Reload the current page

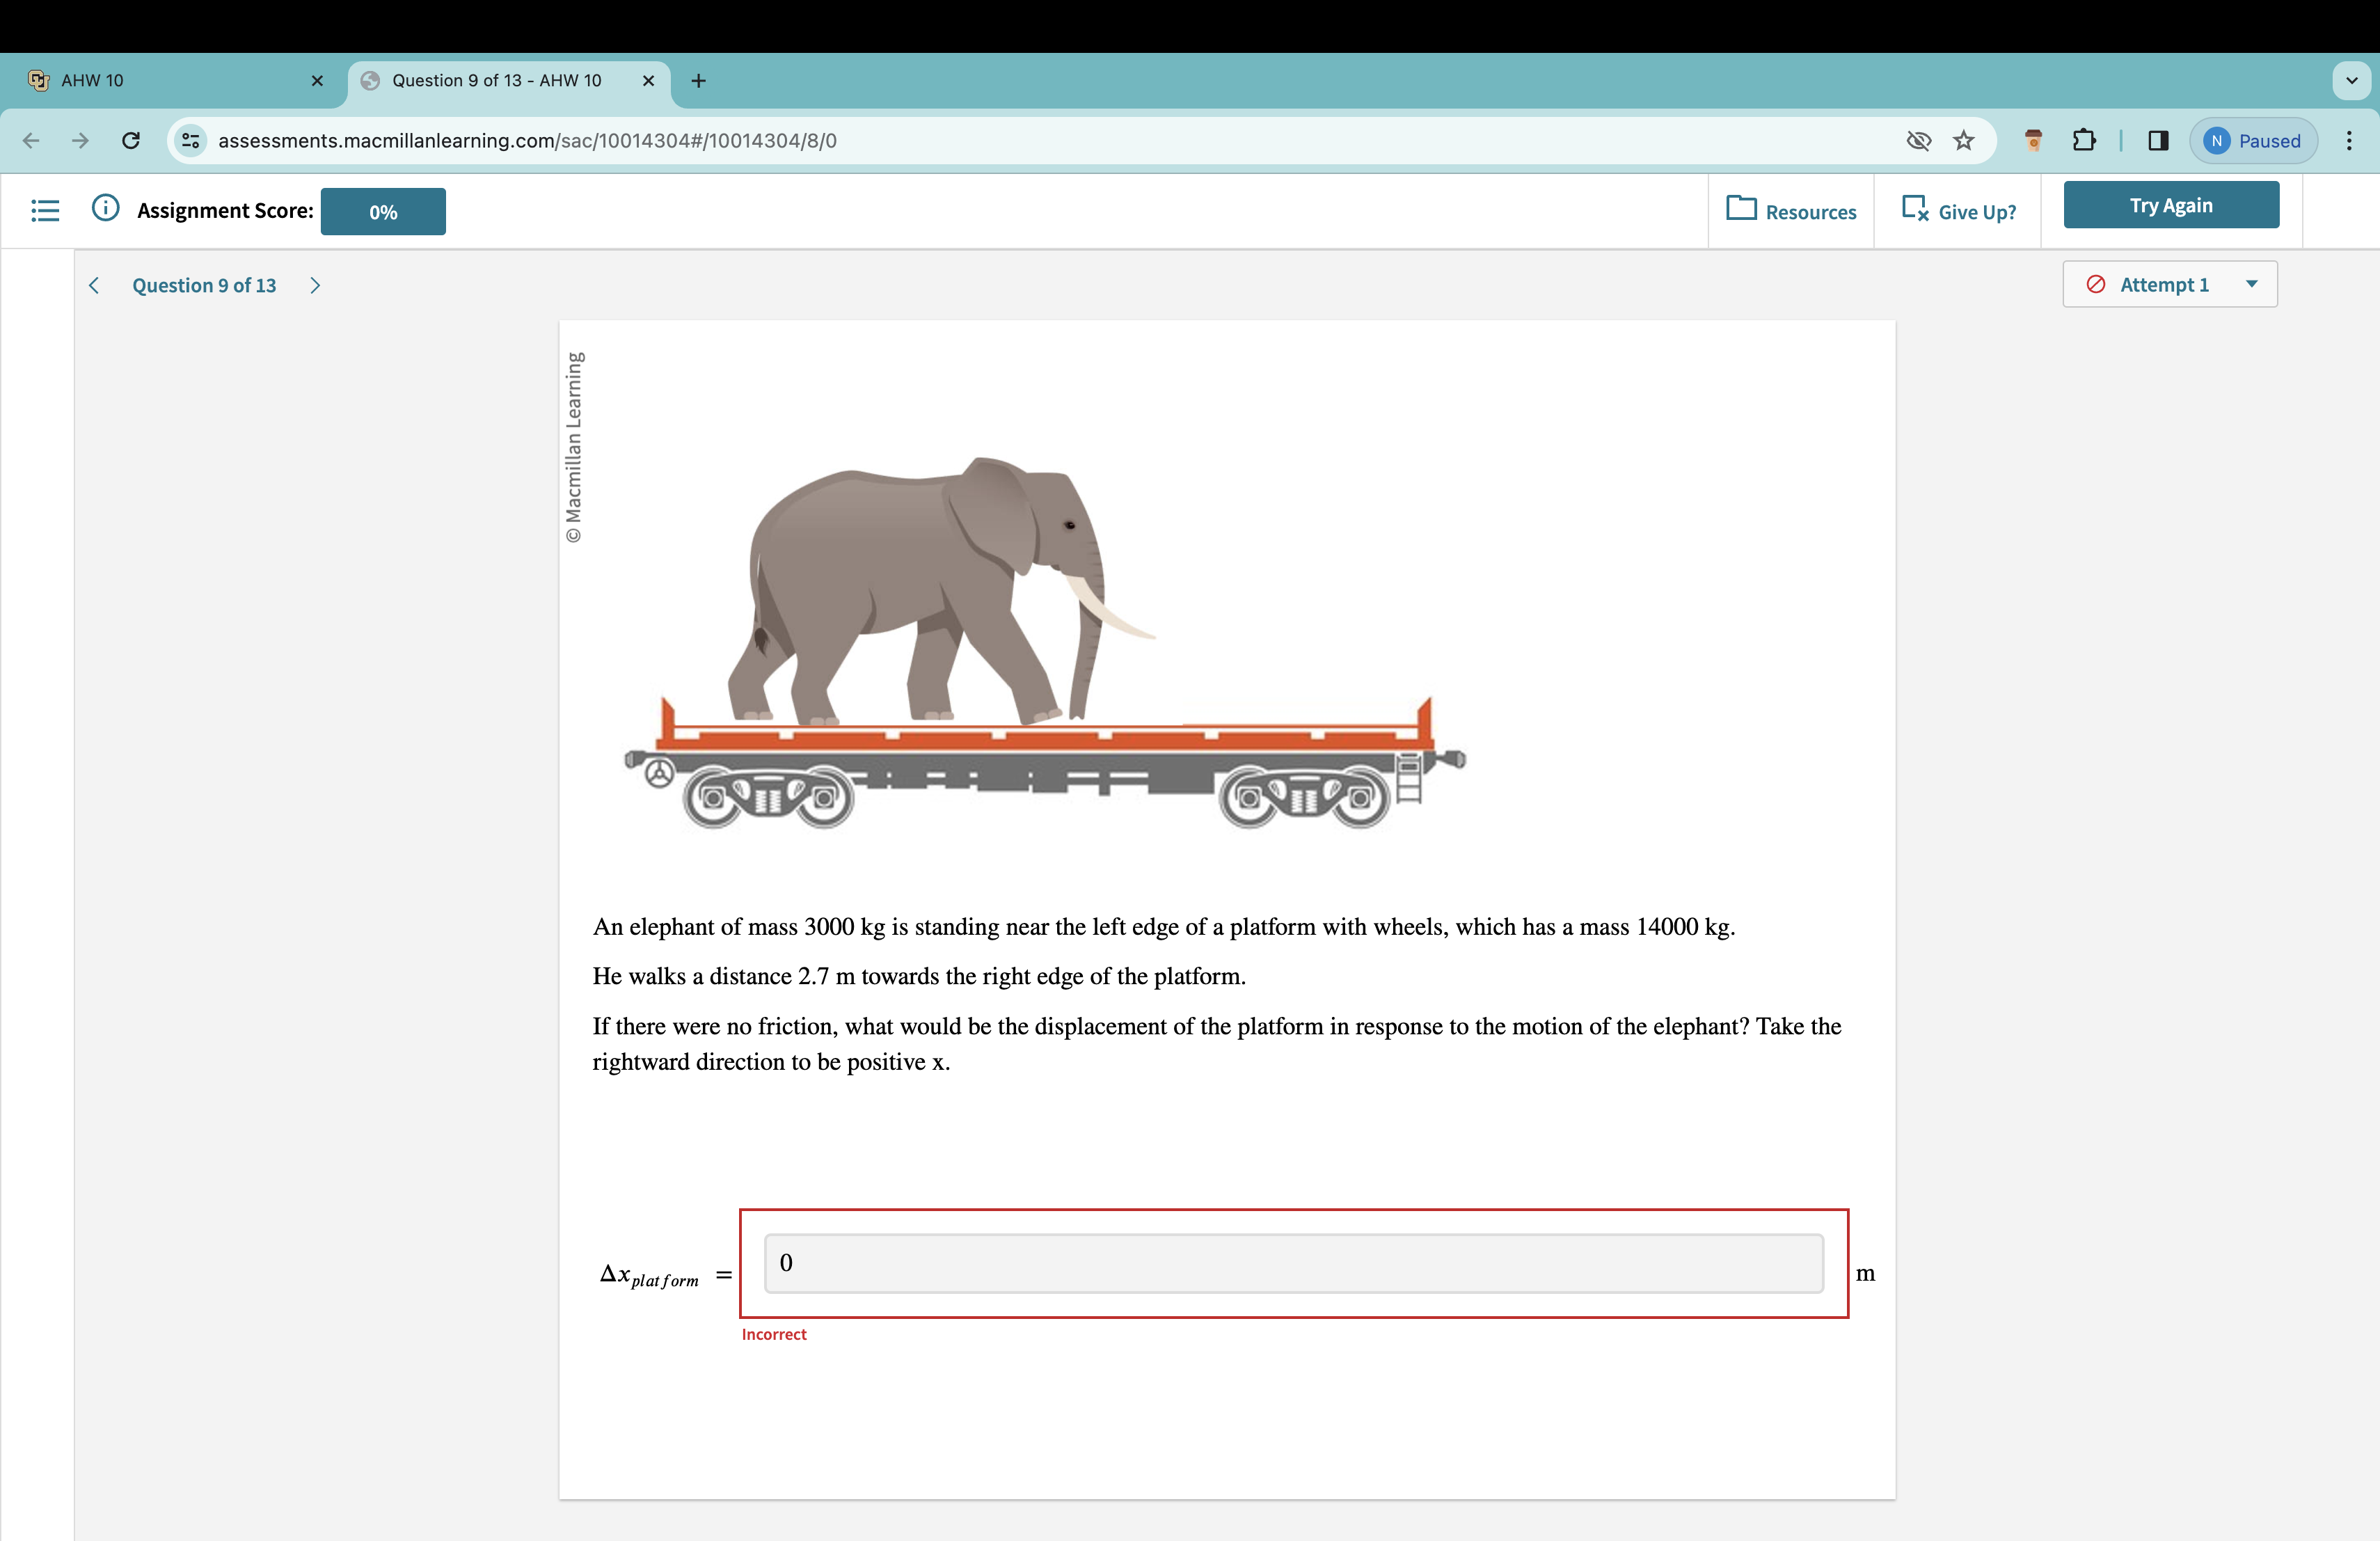(131, 141)
